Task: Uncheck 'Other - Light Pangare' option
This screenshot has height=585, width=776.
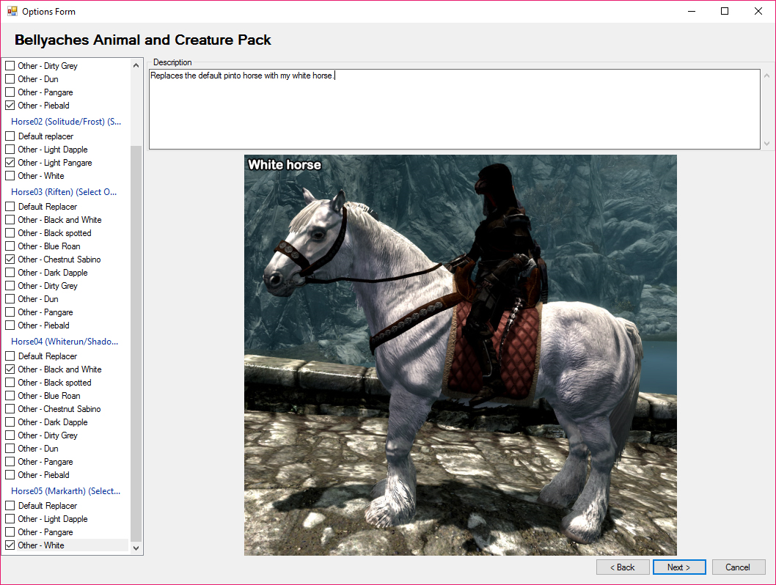Action: pyautogui.click(x=10, y=163)
